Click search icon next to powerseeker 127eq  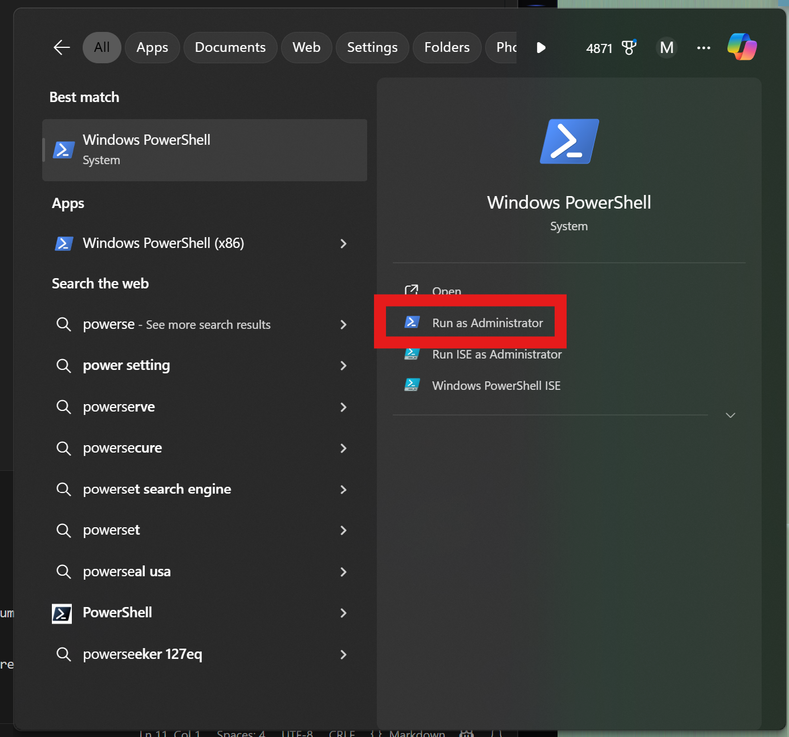click(63, 654)
